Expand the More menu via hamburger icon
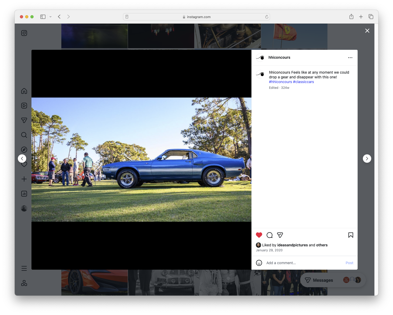393x315 pixels. (x=24, y=268)
